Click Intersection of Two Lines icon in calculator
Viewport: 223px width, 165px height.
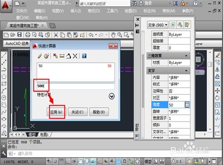pyautogui.click(x=75, y=56)
